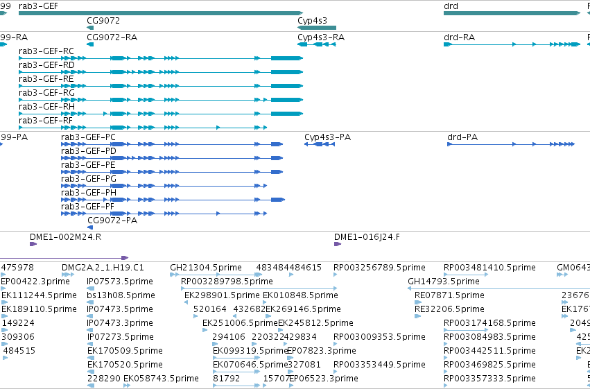The height and width of the screenshot is (389, 590).
Task: Click EST GH21304.5prime label
Action: tap(206, 268)
